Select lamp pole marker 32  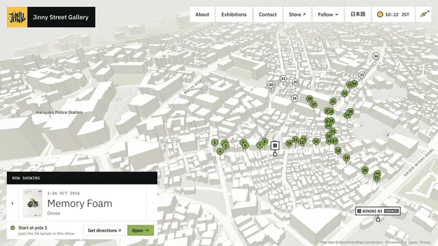(345, 93)
